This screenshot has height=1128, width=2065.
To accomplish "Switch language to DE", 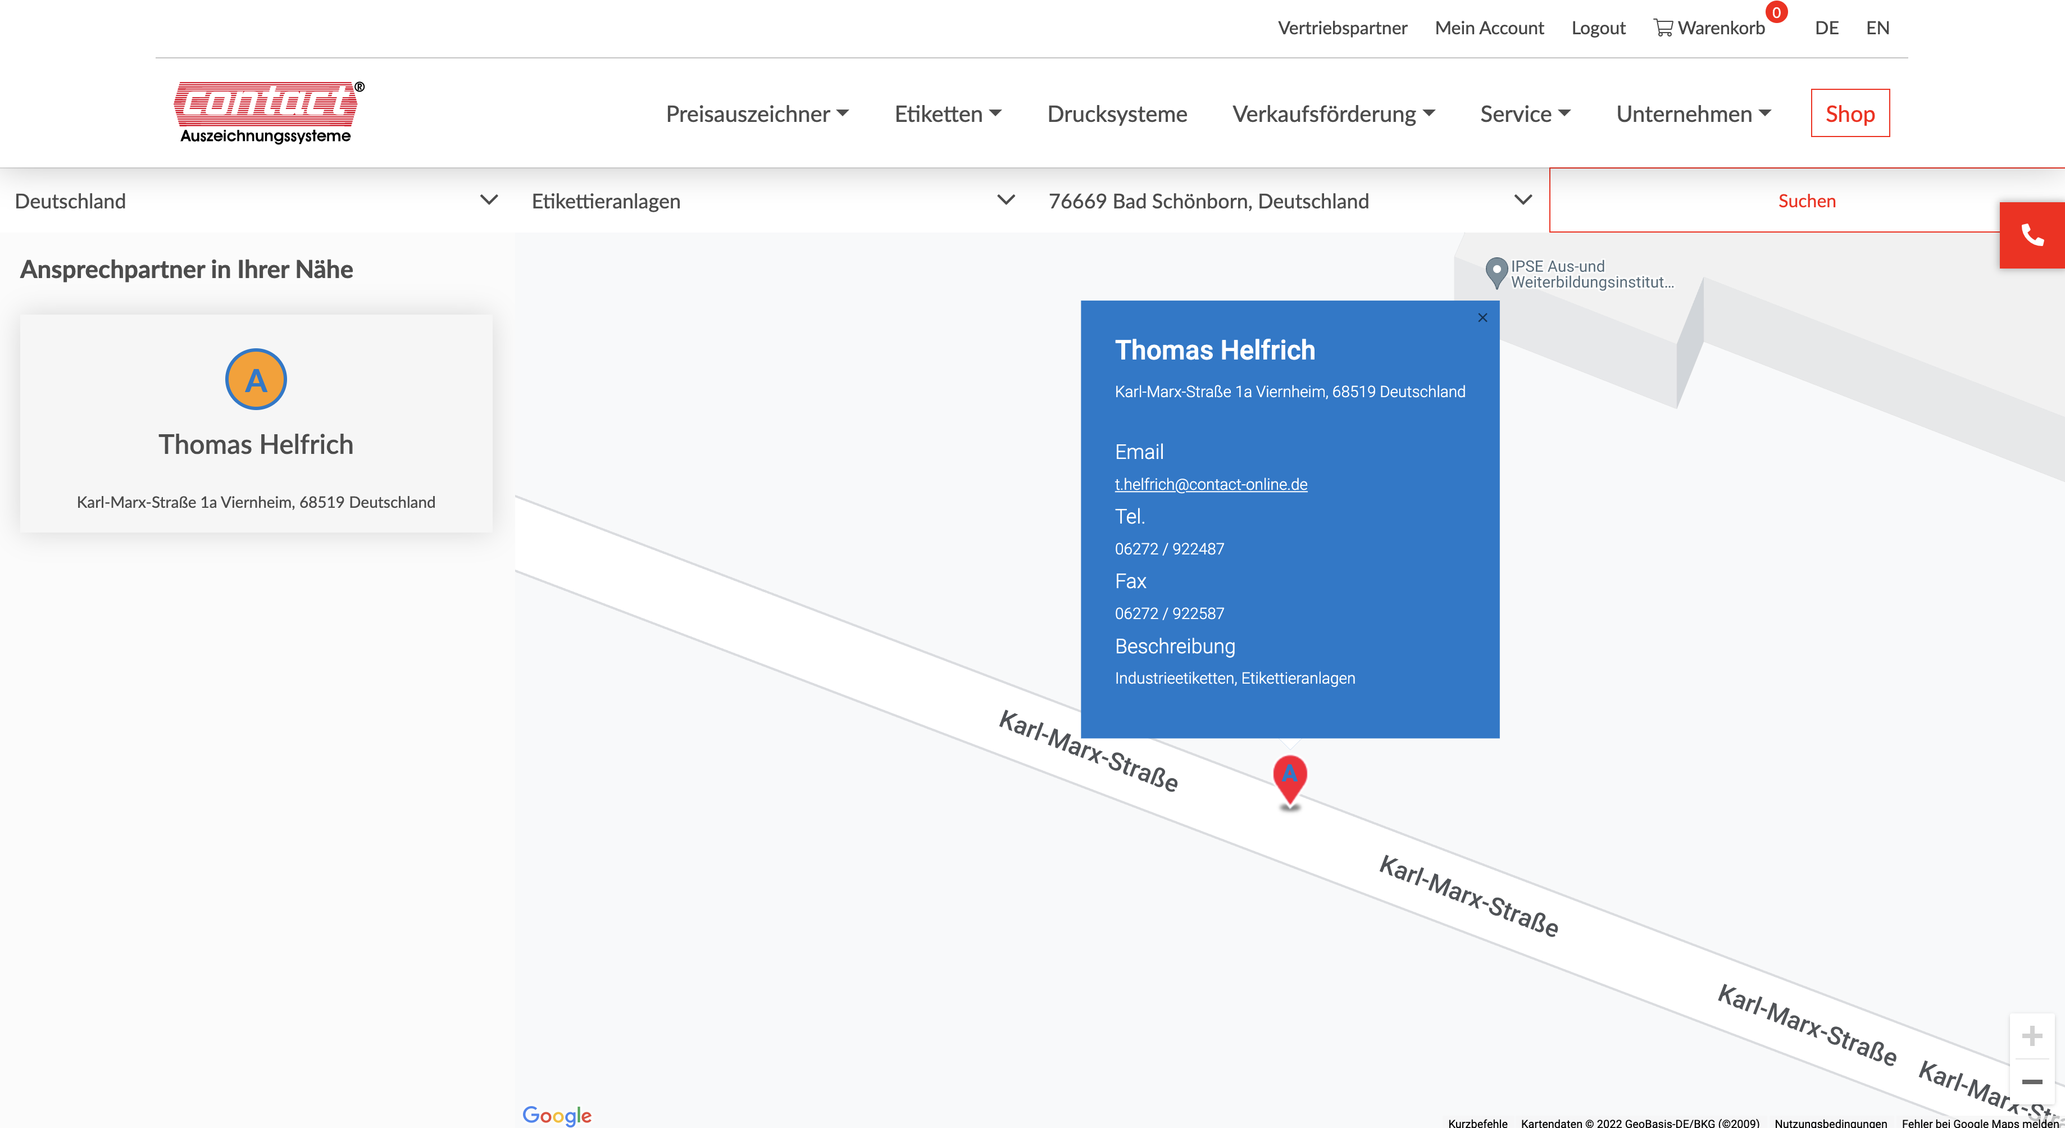I will [1826, 28].
